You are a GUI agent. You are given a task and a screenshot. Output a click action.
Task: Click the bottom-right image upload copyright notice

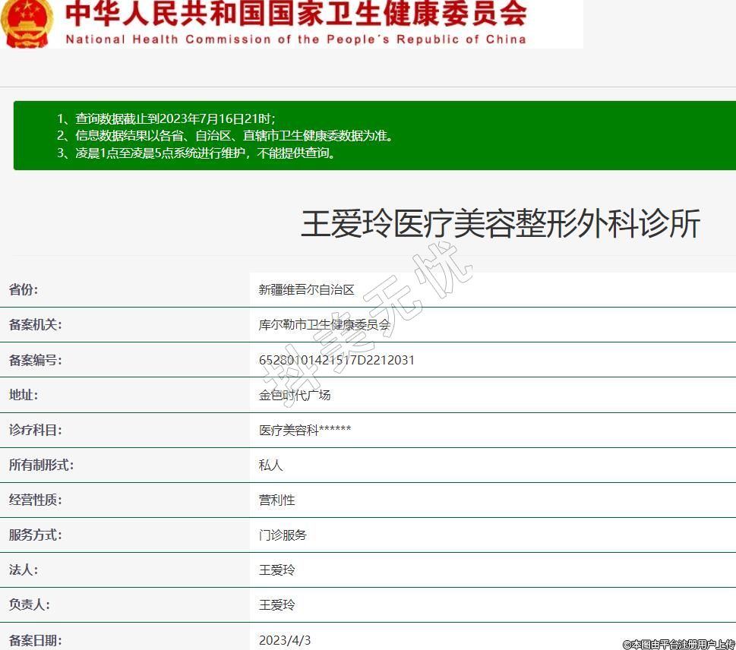(678, 644)
